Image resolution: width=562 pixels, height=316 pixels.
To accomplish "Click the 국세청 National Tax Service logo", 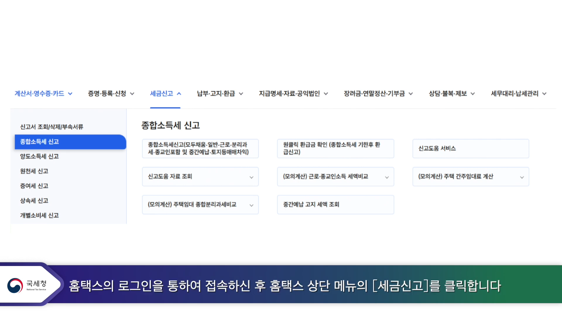I will pos(27,285).
